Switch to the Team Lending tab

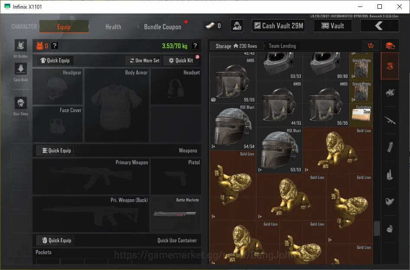coord(282,46)
